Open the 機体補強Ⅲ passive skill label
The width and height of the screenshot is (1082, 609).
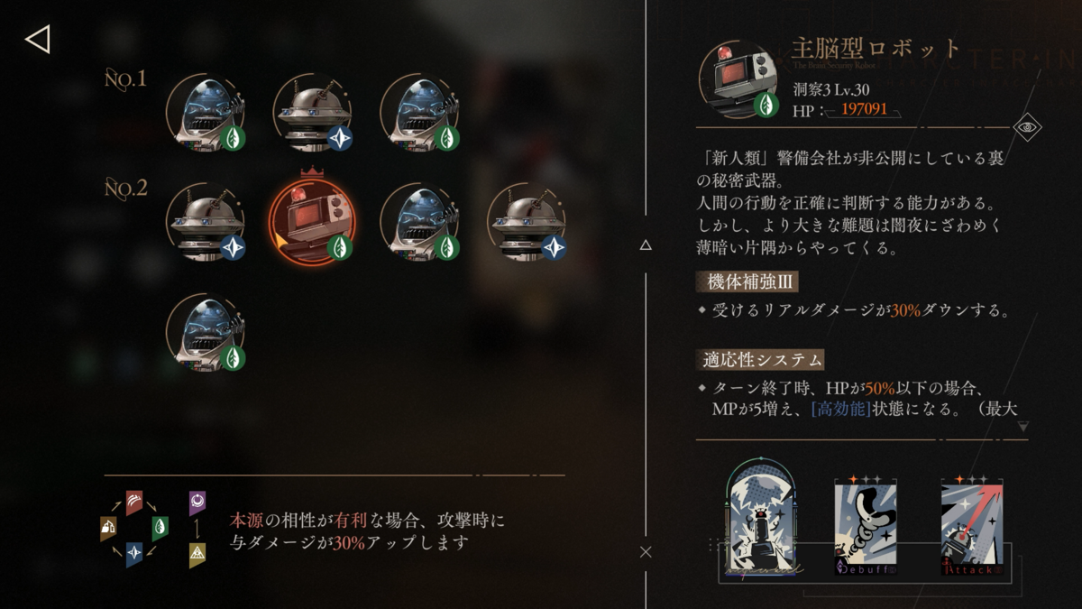[747, 281]
